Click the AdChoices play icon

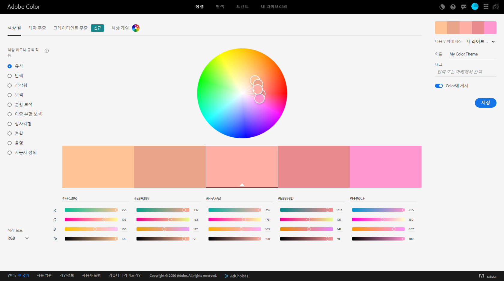[x=226, y=276]
